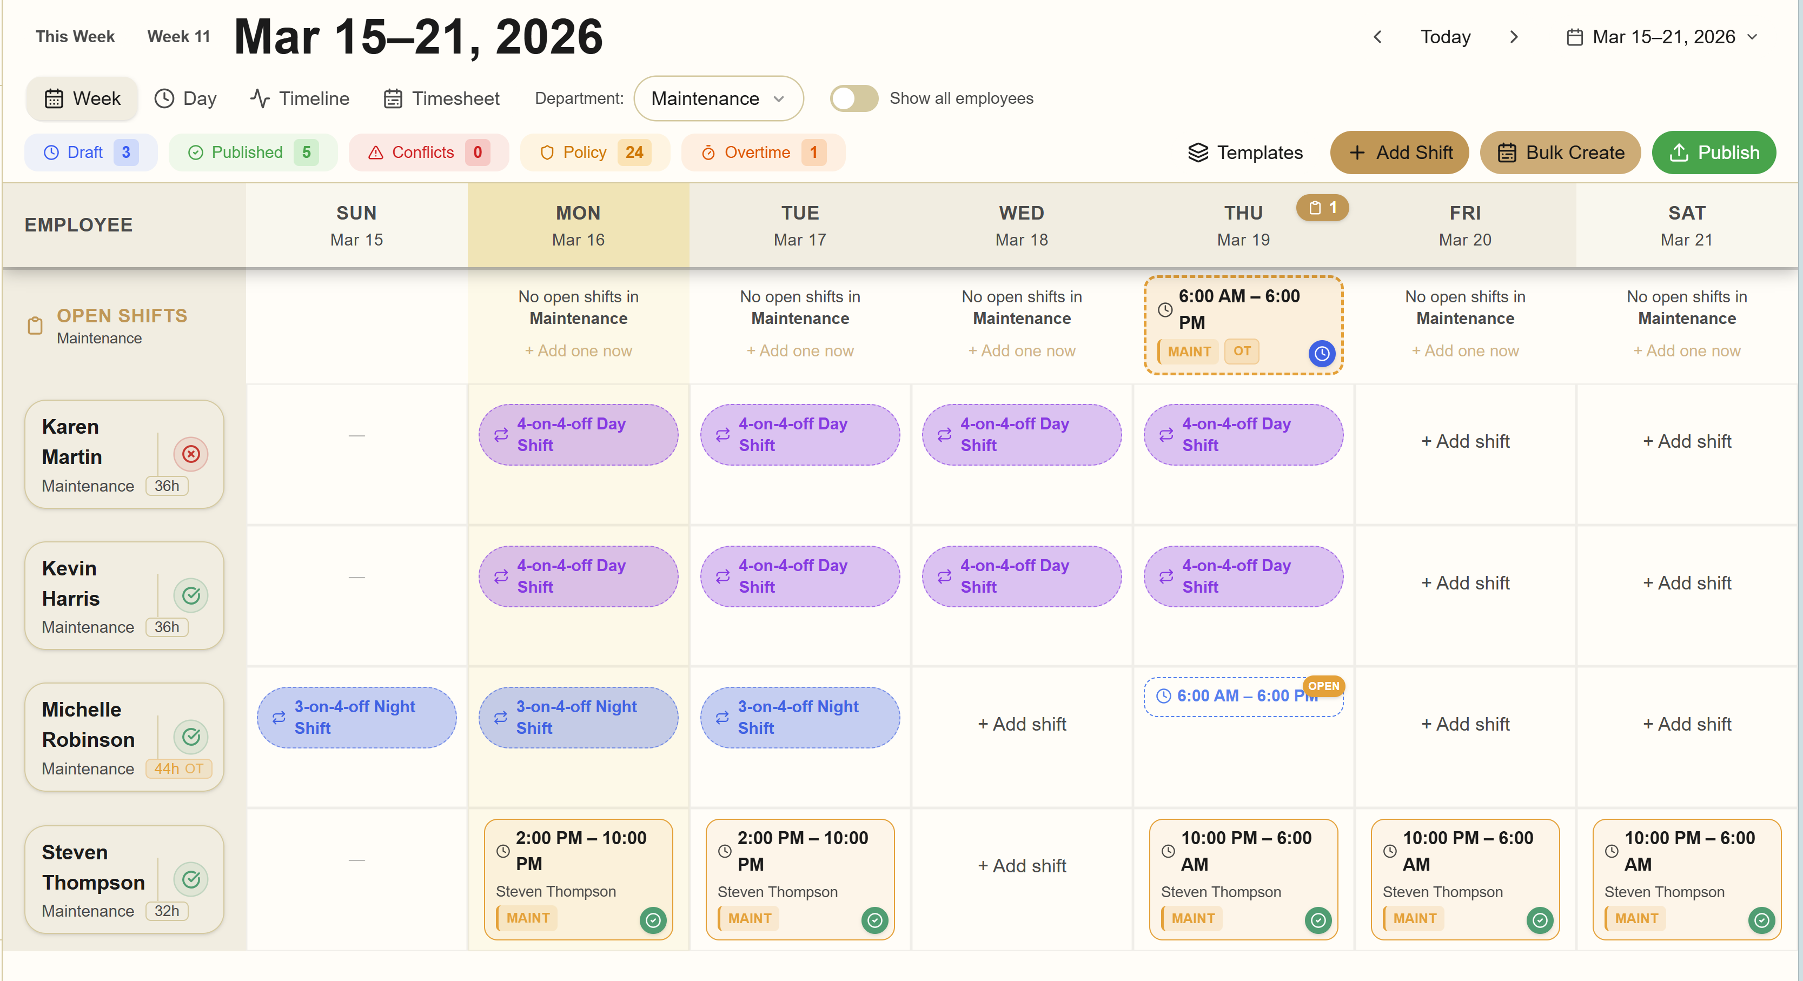
Task: Click the published check on Steven Thompson's Saturday shift
Action: 1762,920
